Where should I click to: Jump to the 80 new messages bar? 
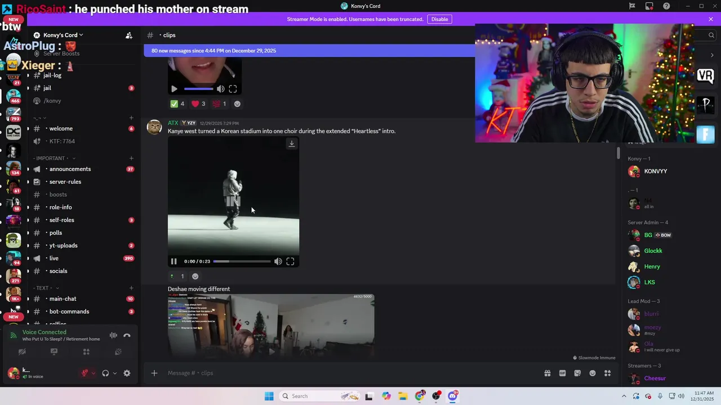pos(309,51)
